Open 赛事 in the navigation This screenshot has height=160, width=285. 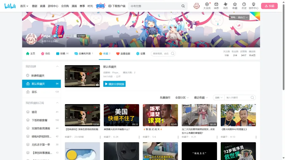[x=82, y=6]
